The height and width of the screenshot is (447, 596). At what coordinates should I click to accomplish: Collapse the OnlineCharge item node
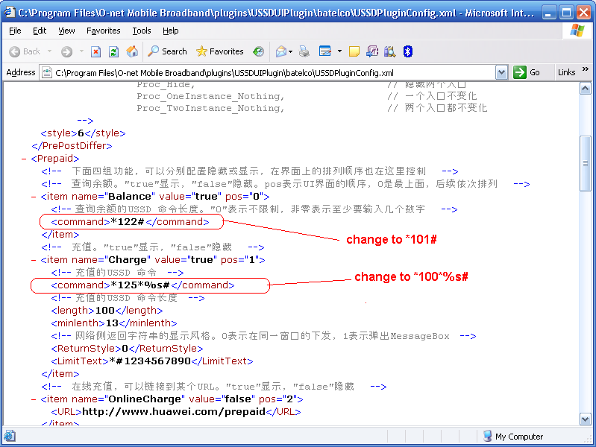pos(34,399)
